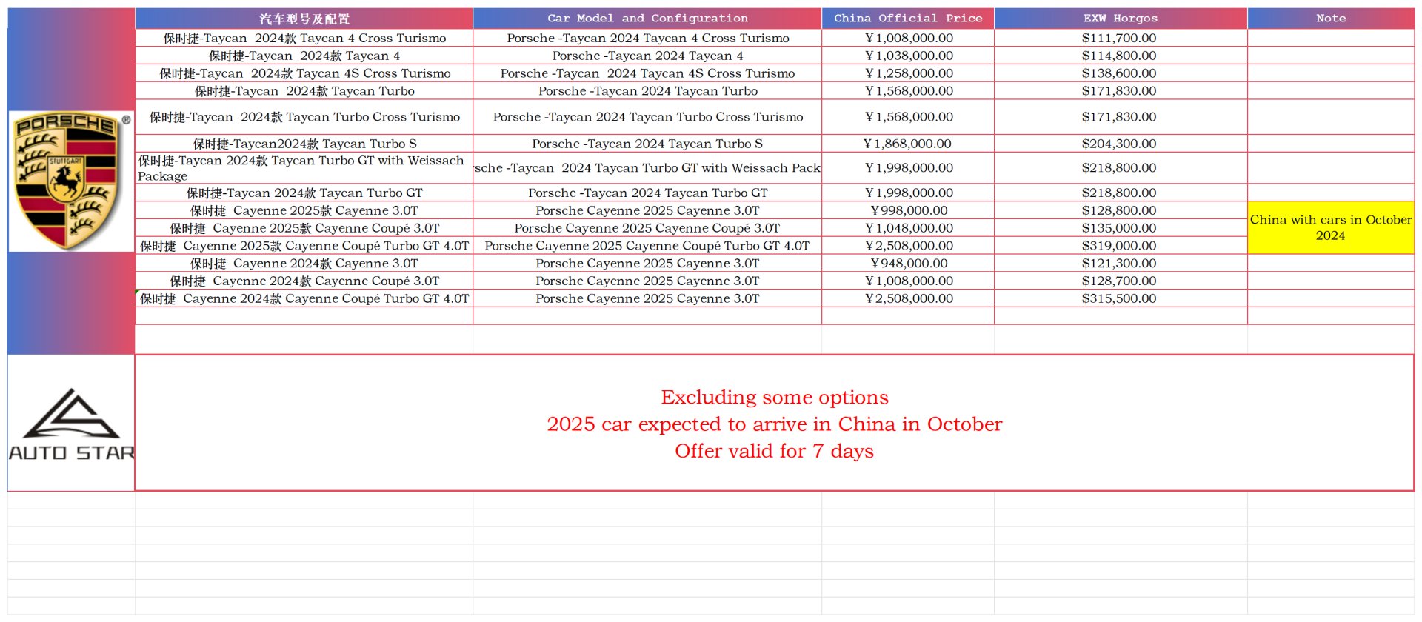Click the Chinese header cell '汽车型号及配置'
This screenshot has height=622, width=1422.
coord(304,19)
